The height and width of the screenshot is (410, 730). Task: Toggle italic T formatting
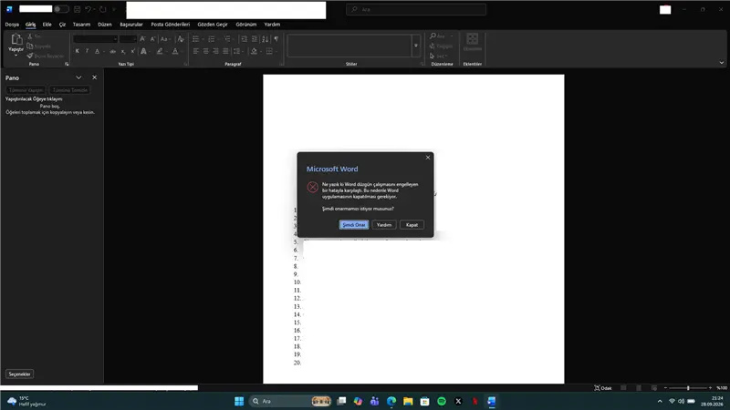[87, 51]
